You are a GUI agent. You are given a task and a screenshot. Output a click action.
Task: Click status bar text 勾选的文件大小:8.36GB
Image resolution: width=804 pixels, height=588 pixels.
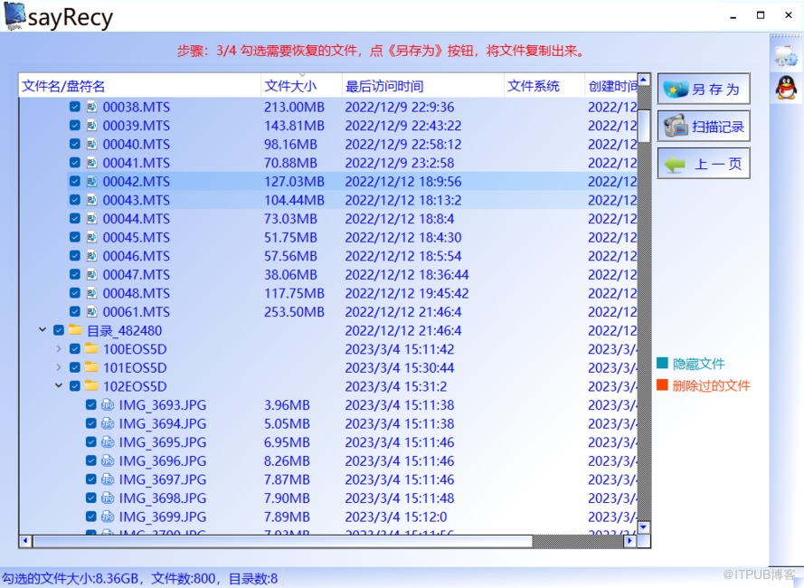[x=71, y=578]
